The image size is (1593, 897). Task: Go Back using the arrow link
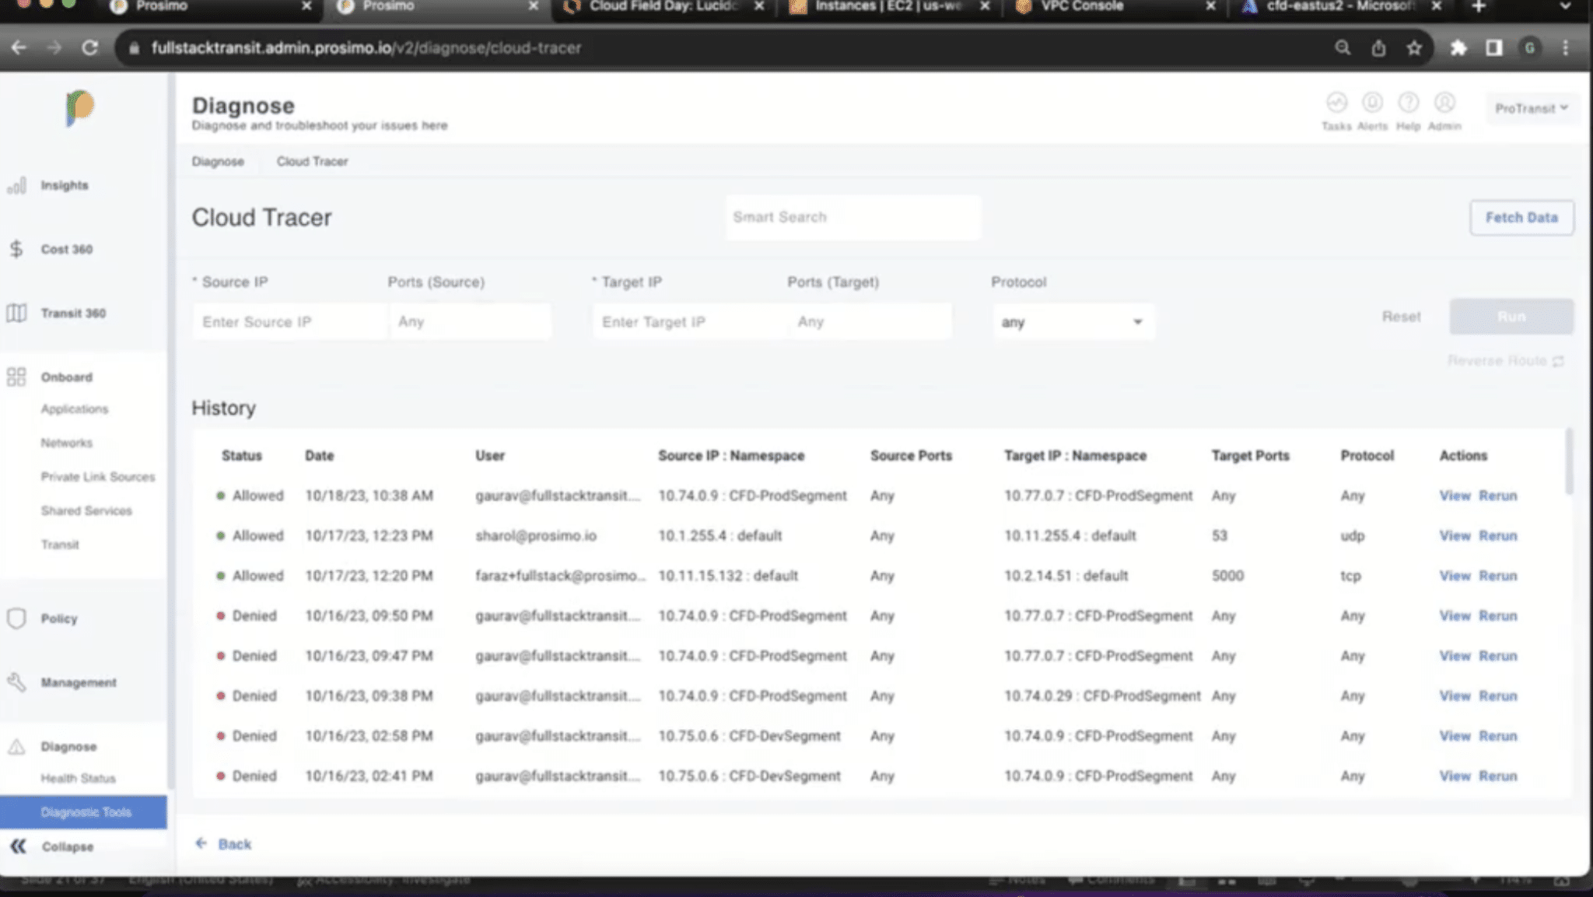tap(224, 844)
